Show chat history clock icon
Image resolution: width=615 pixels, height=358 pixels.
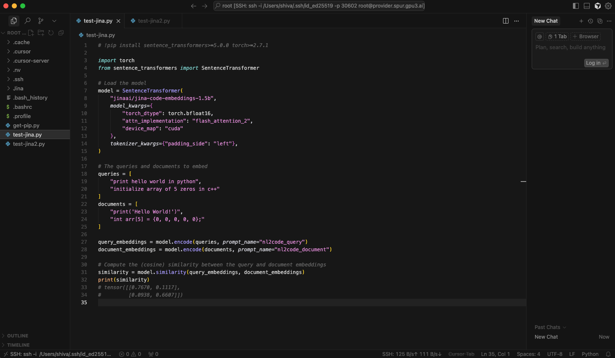590,21
